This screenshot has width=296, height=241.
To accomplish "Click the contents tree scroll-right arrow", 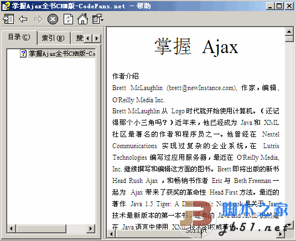I will [x=91, y=228].
